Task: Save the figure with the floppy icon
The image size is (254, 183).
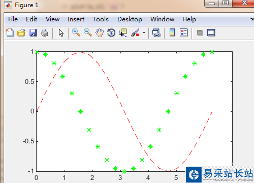Action: 33,33
